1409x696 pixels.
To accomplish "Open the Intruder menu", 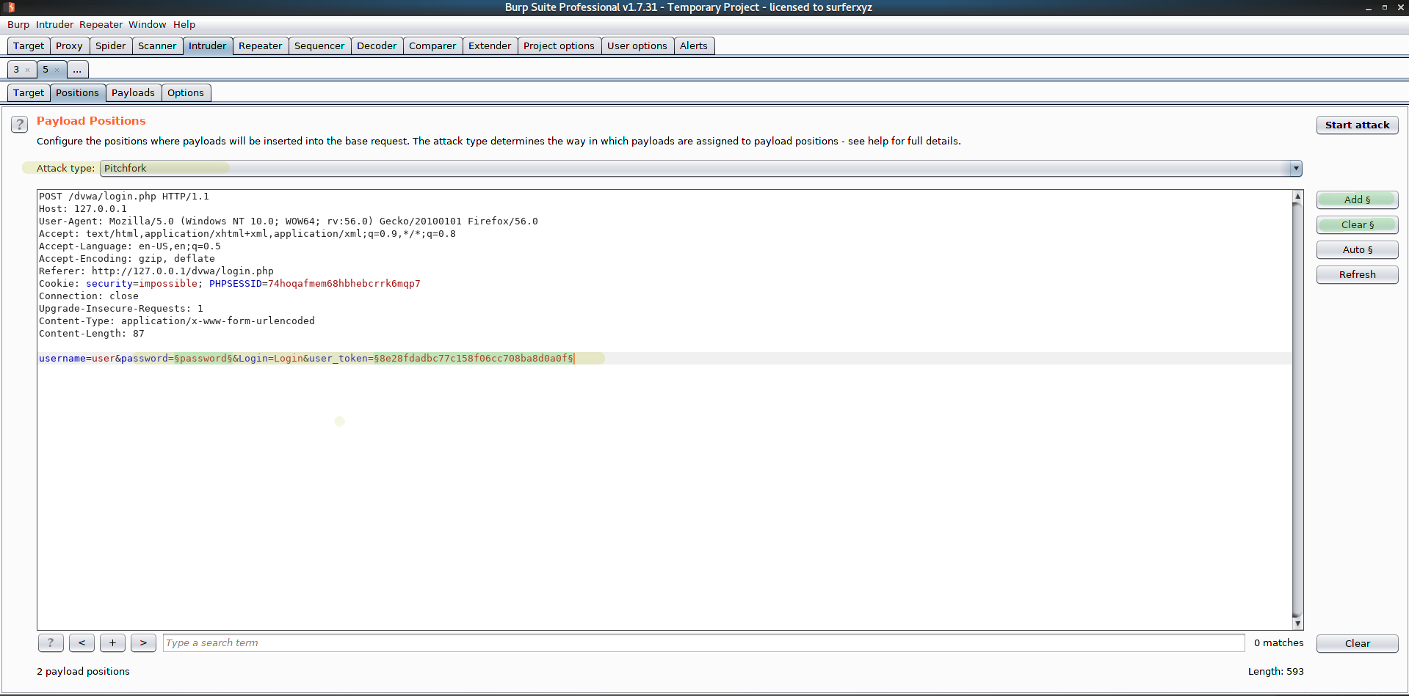I will 54,25.
